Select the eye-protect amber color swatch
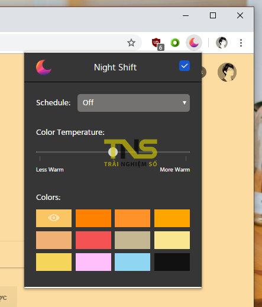The height and width of the screenshot is (307, 262). pyautogui.click(x=54, y=218)
